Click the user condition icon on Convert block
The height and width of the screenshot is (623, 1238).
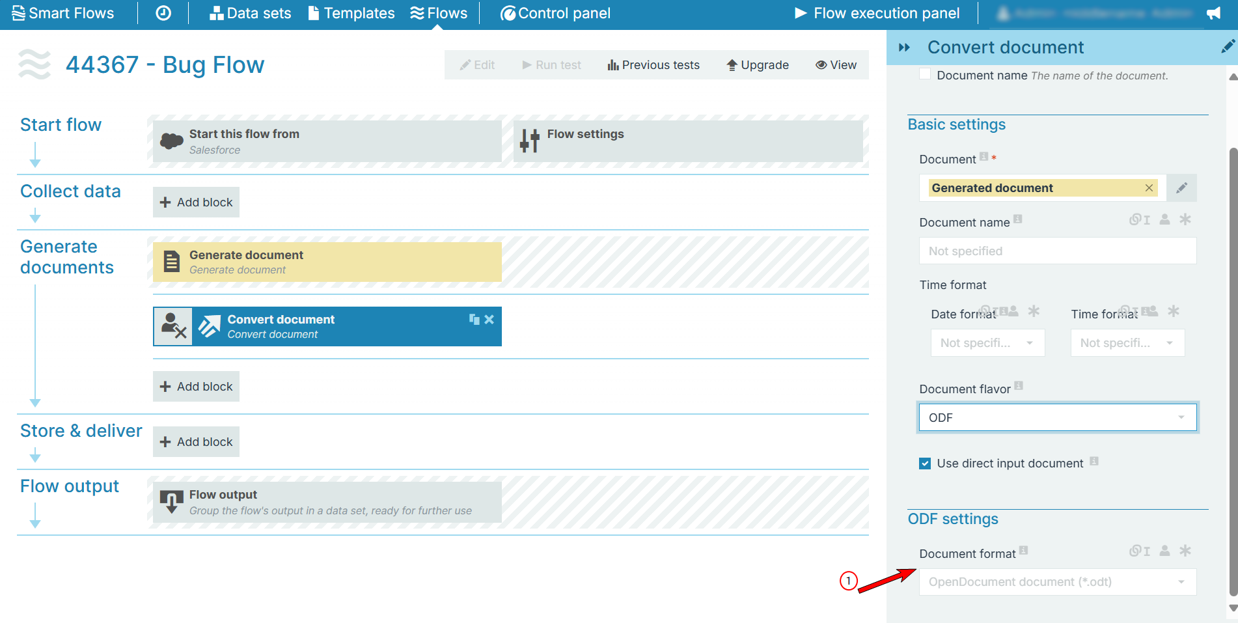[x=173, y=326]
